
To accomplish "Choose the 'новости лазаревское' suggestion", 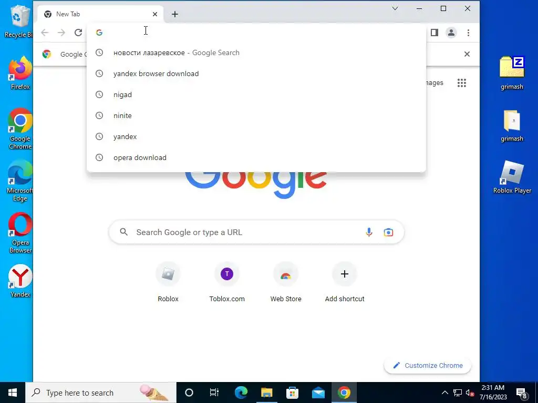I will 256,53.
